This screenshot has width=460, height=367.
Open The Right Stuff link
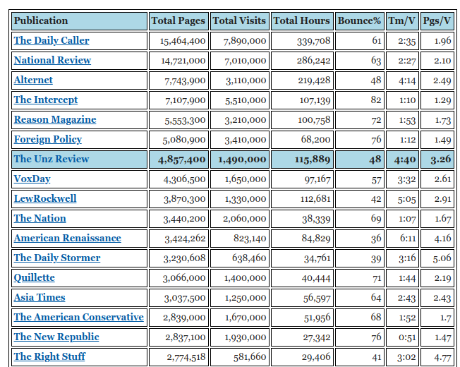tap(49, 356)
